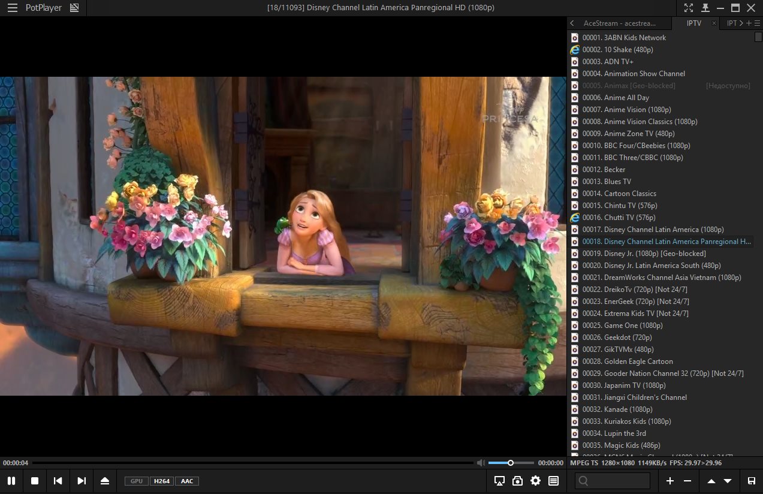Open the settings gear in control bar
This screenshot has width=763, height=494.
click(x=535, y=481)
